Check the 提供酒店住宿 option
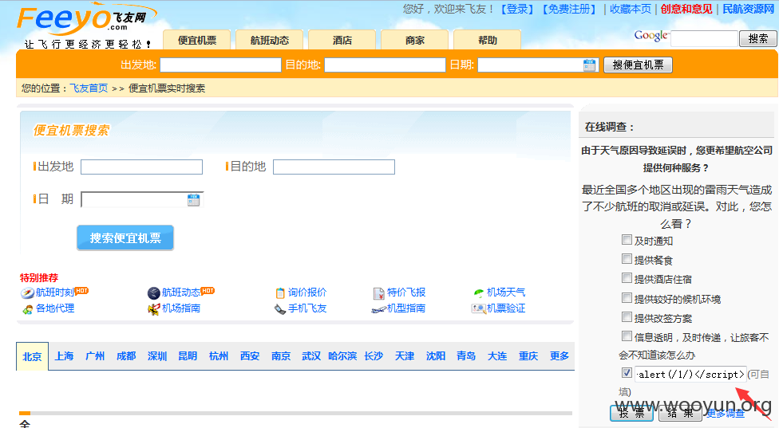The height and width of the screenshot is (428, 779). [x=627, y=278]
